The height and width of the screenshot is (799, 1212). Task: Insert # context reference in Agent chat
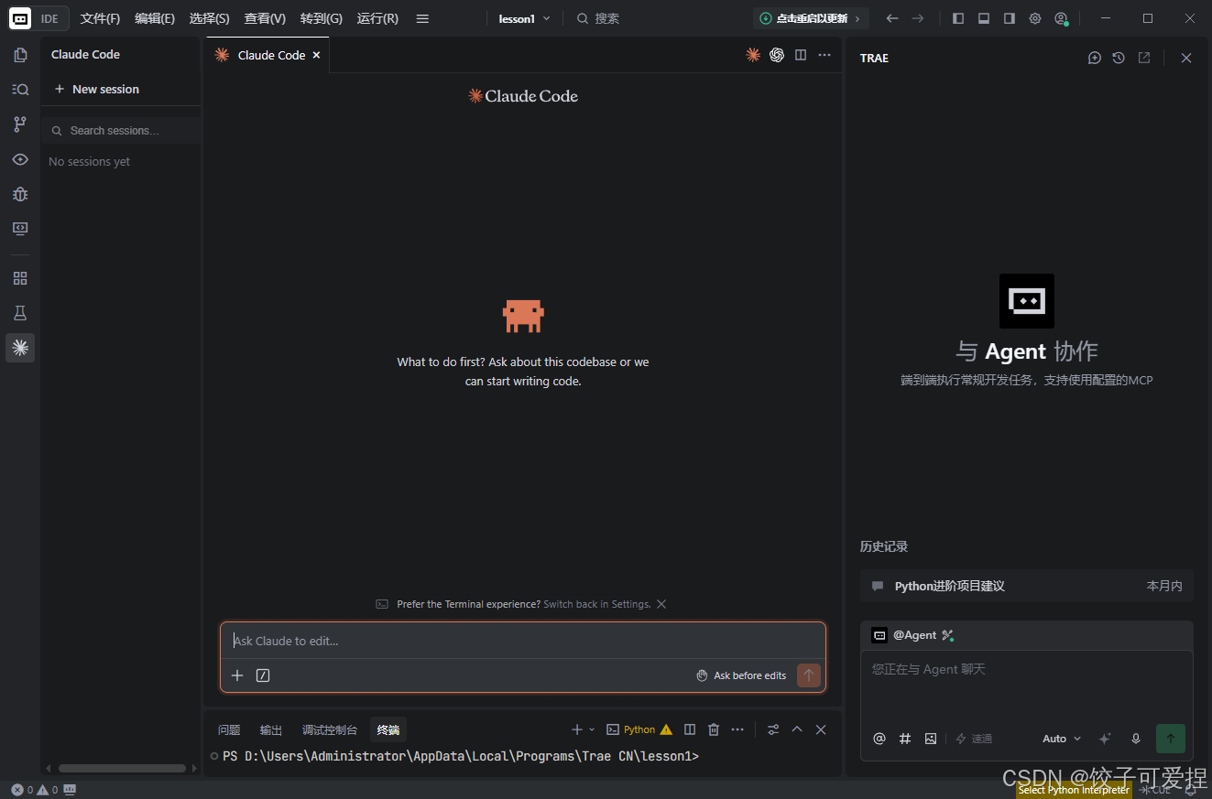click(905, 739)
